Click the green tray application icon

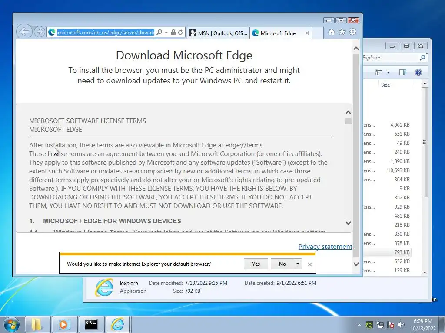pos(369,325)
